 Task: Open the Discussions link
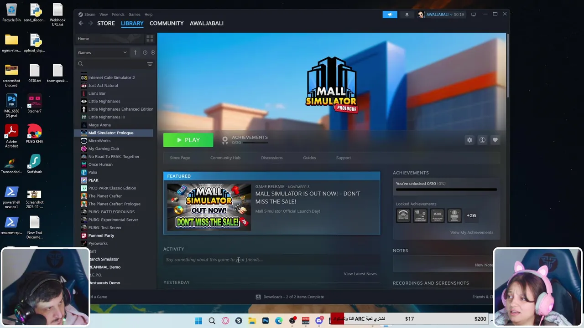point(272,158)
